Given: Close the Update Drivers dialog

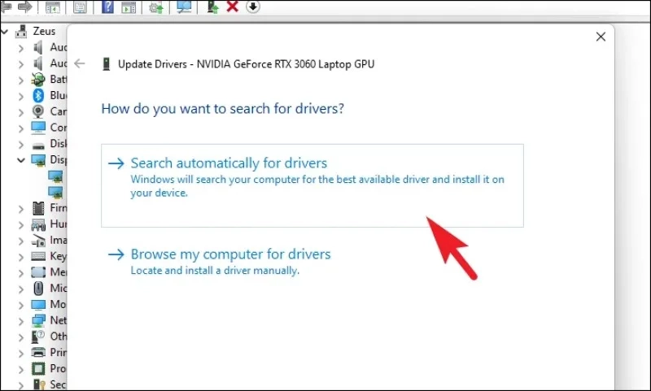Looking at the screenshot, I should pyautogui.click(x=601, y=37).
